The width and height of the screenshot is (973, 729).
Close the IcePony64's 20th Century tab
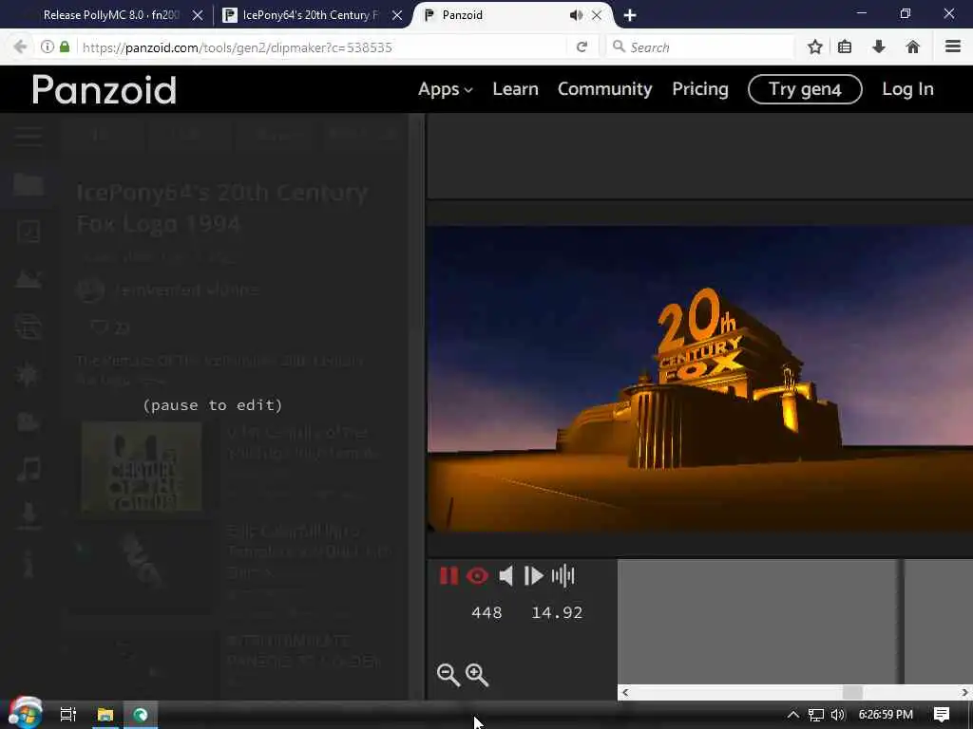click(397, 15)
